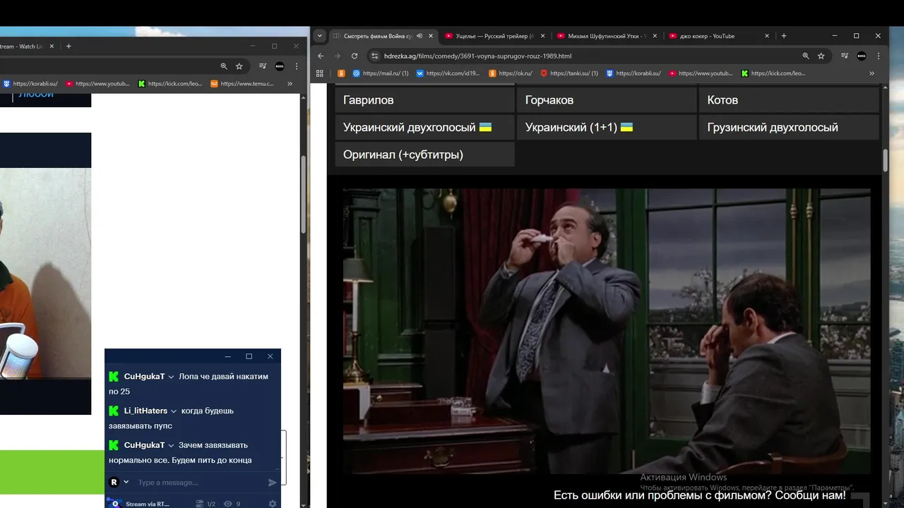
Task: Choose Котов voice translation
Action: tap(789, 100)
